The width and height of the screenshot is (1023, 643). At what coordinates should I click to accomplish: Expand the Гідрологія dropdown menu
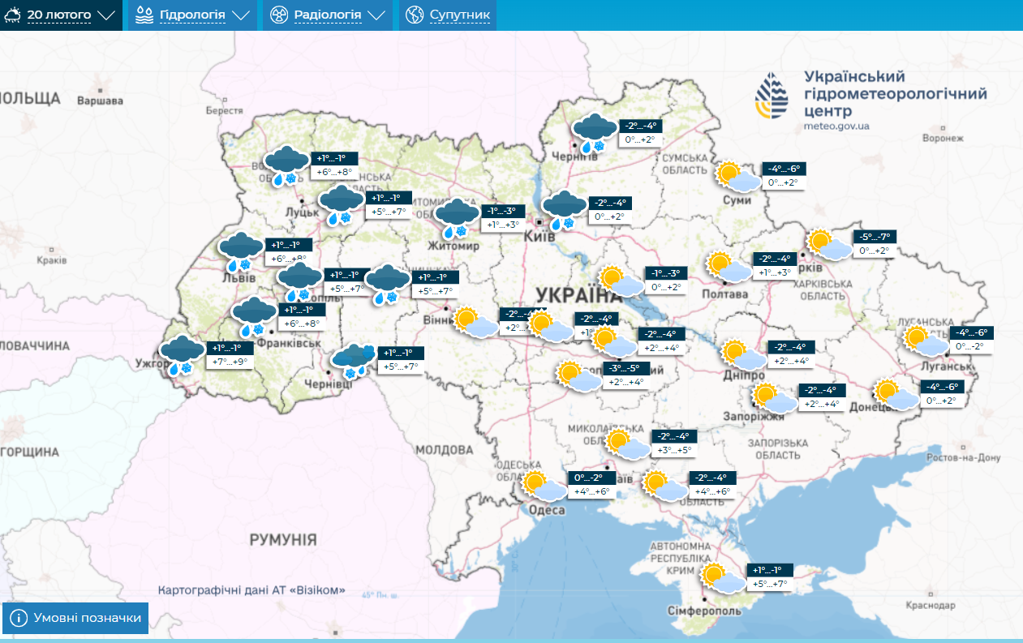(x=193, y=15)
